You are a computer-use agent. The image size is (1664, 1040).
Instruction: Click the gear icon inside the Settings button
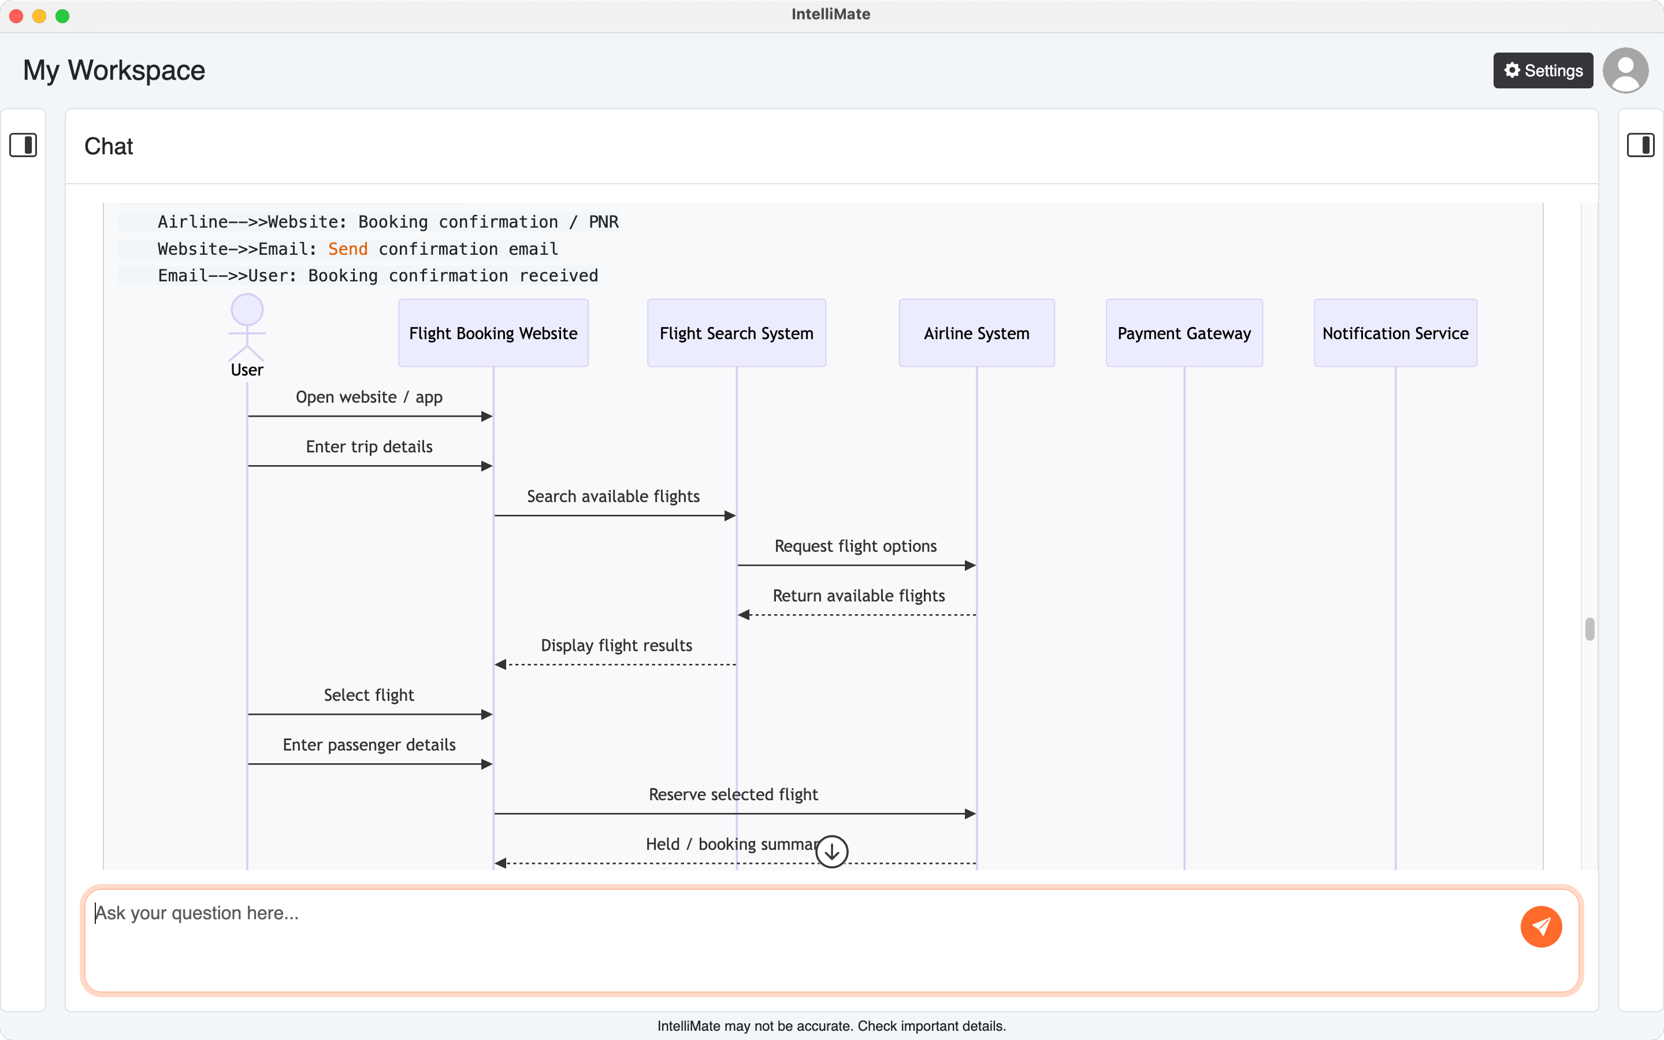point(1511,70)
